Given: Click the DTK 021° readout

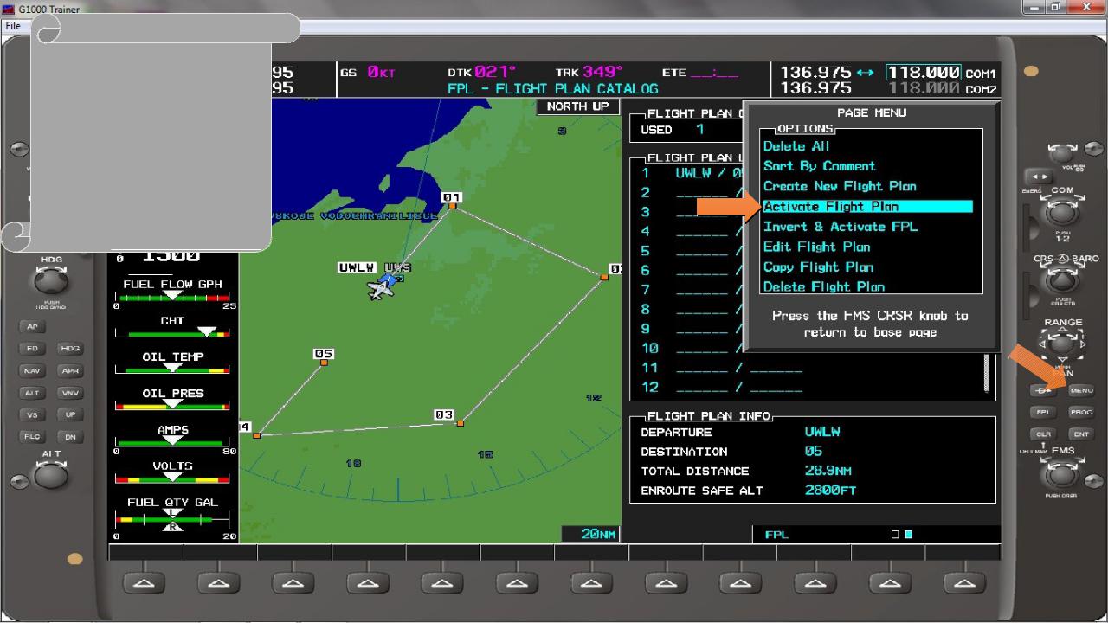Looking at the screenshot, I should (482, 73).
